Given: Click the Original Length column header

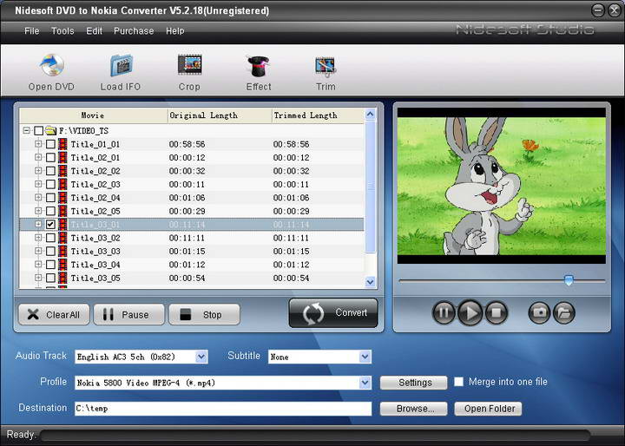Looking at the screenshot, I should click(x=220, y=115).
